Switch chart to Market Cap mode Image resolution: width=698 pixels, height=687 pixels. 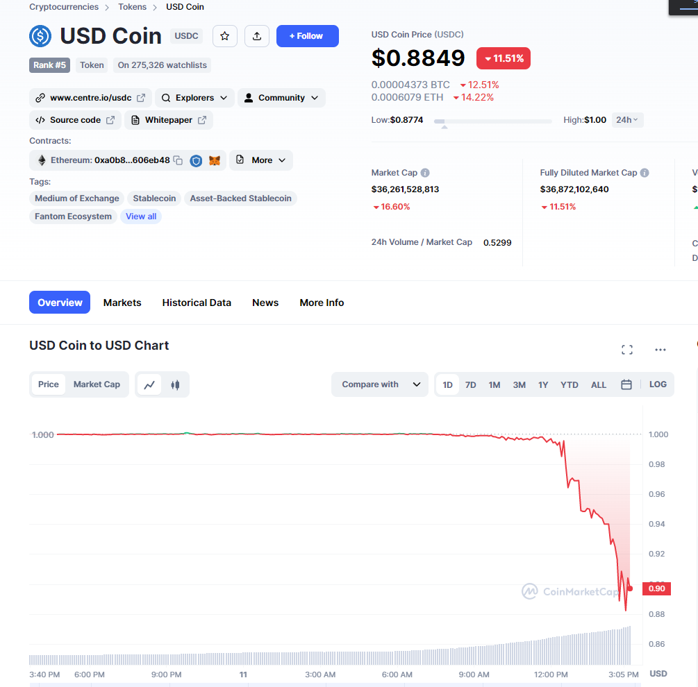(x=97, y=384)
